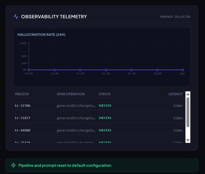Screen dimensions: 205x174
Task: Click the scrollbar down arrow
Action: tap(188, 140)
